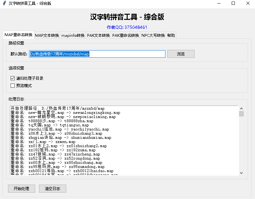Go to the PAK文本转换 tab

99,36
